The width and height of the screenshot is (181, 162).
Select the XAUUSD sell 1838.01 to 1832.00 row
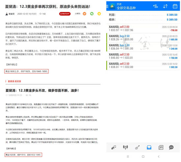pyautogui.click(x=143, y=65)
